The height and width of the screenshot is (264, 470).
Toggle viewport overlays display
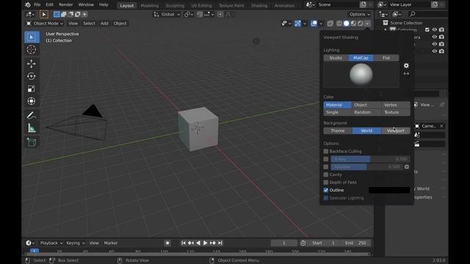(314, 23)
